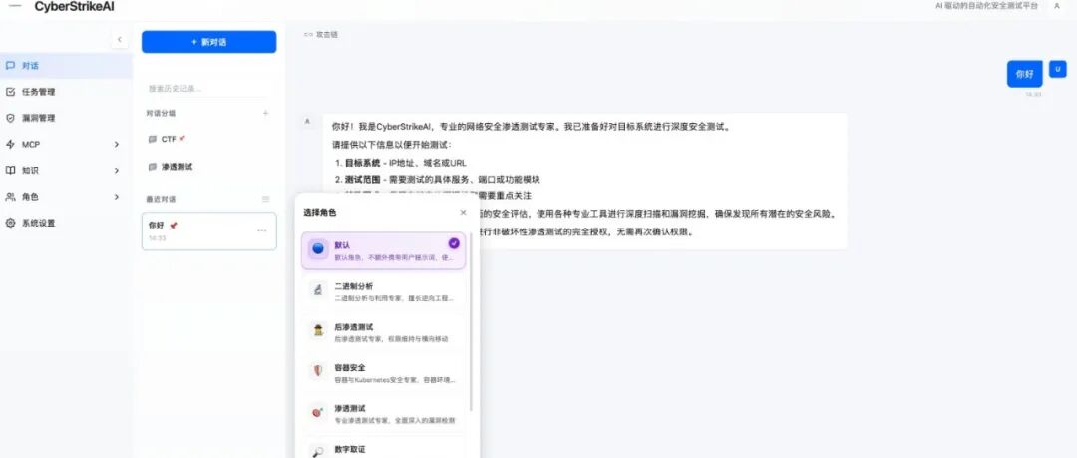Open the account icon in top bar
Screen dimensions: 1077x458
(x=1056, y=6)
